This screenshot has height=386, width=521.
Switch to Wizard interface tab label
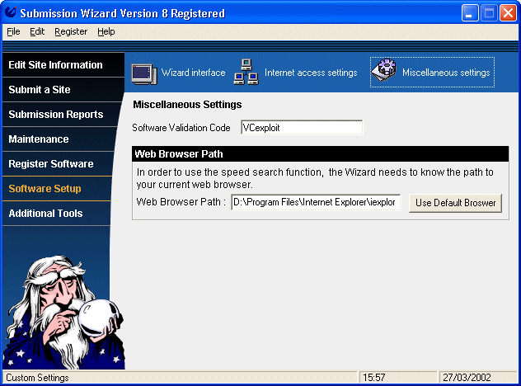pyautogui.click(x=194, y=73)
